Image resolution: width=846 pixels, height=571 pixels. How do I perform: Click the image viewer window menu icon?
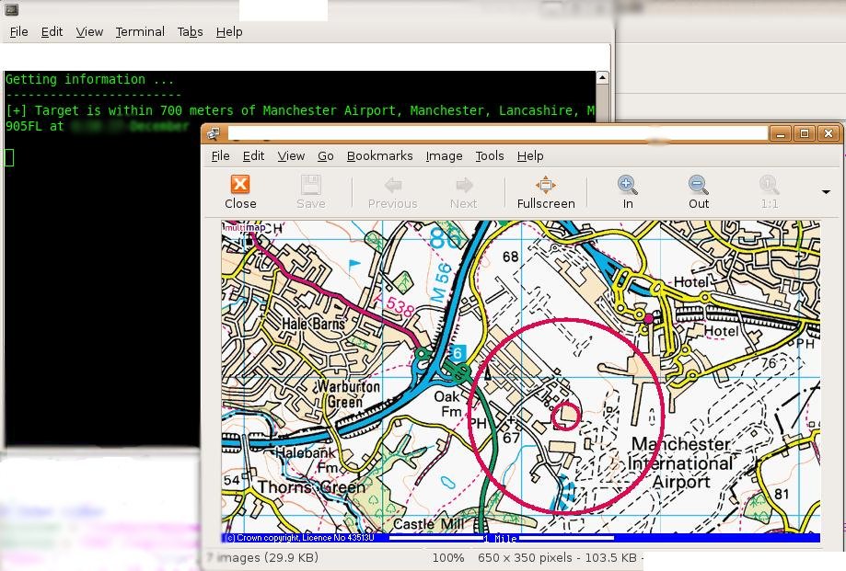coord(214,133)
